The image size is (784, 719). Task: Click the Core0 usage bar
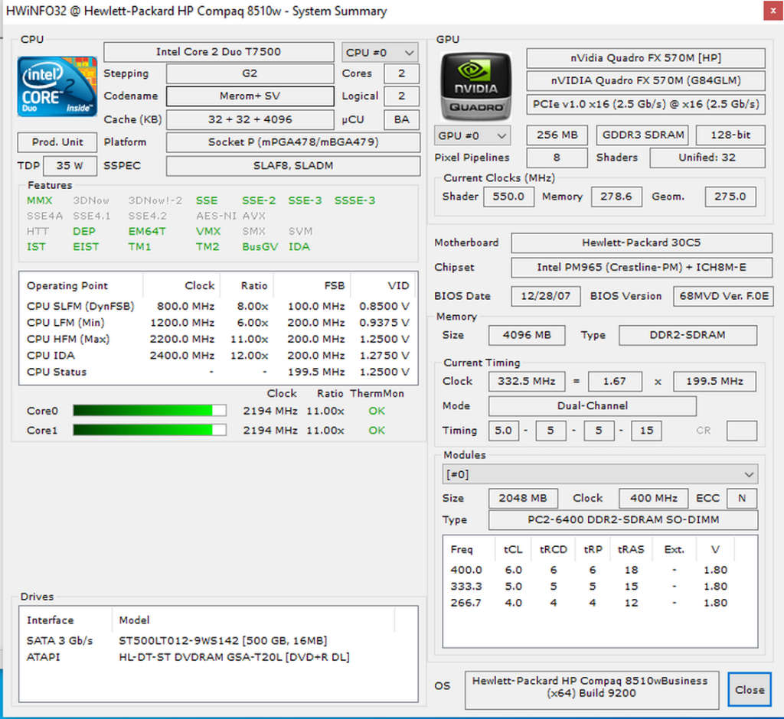(149, 411)
